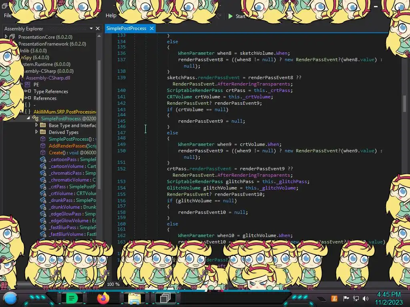Click the _cartoonPass field icon

(x=43, y=159)
